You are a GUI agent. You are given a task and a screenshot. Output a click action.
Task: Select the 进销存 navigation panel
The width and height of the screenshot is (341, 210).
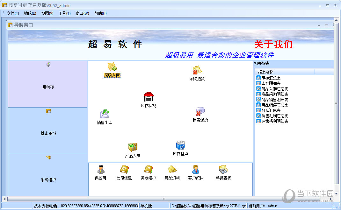(x=47, y=84)
